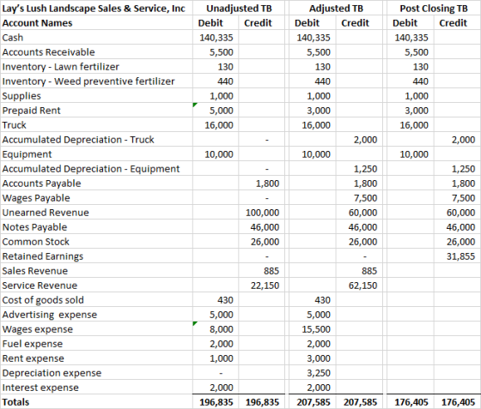
Task: Select the 'Fuel expense' row label
Action: coord(96,344)
